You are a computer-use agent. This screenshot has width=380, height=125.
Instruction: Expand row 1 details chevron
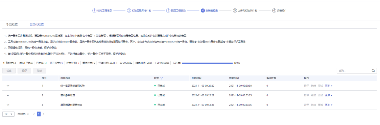pos(8,86)
